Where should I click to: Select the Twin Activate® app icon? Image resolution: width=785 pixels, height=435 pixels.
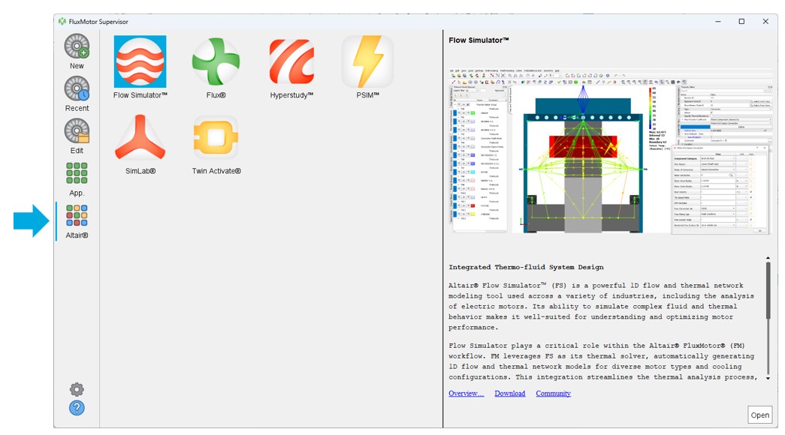pos(216,137)
